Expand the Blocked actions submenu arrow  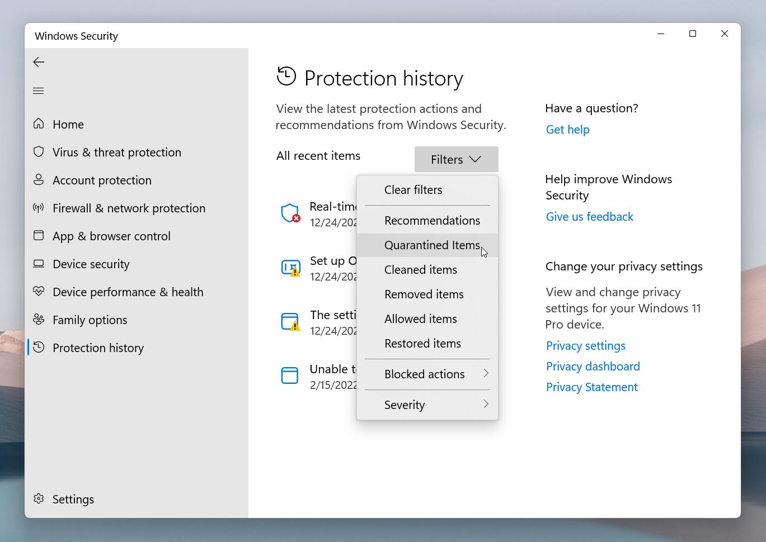[486, 373]
